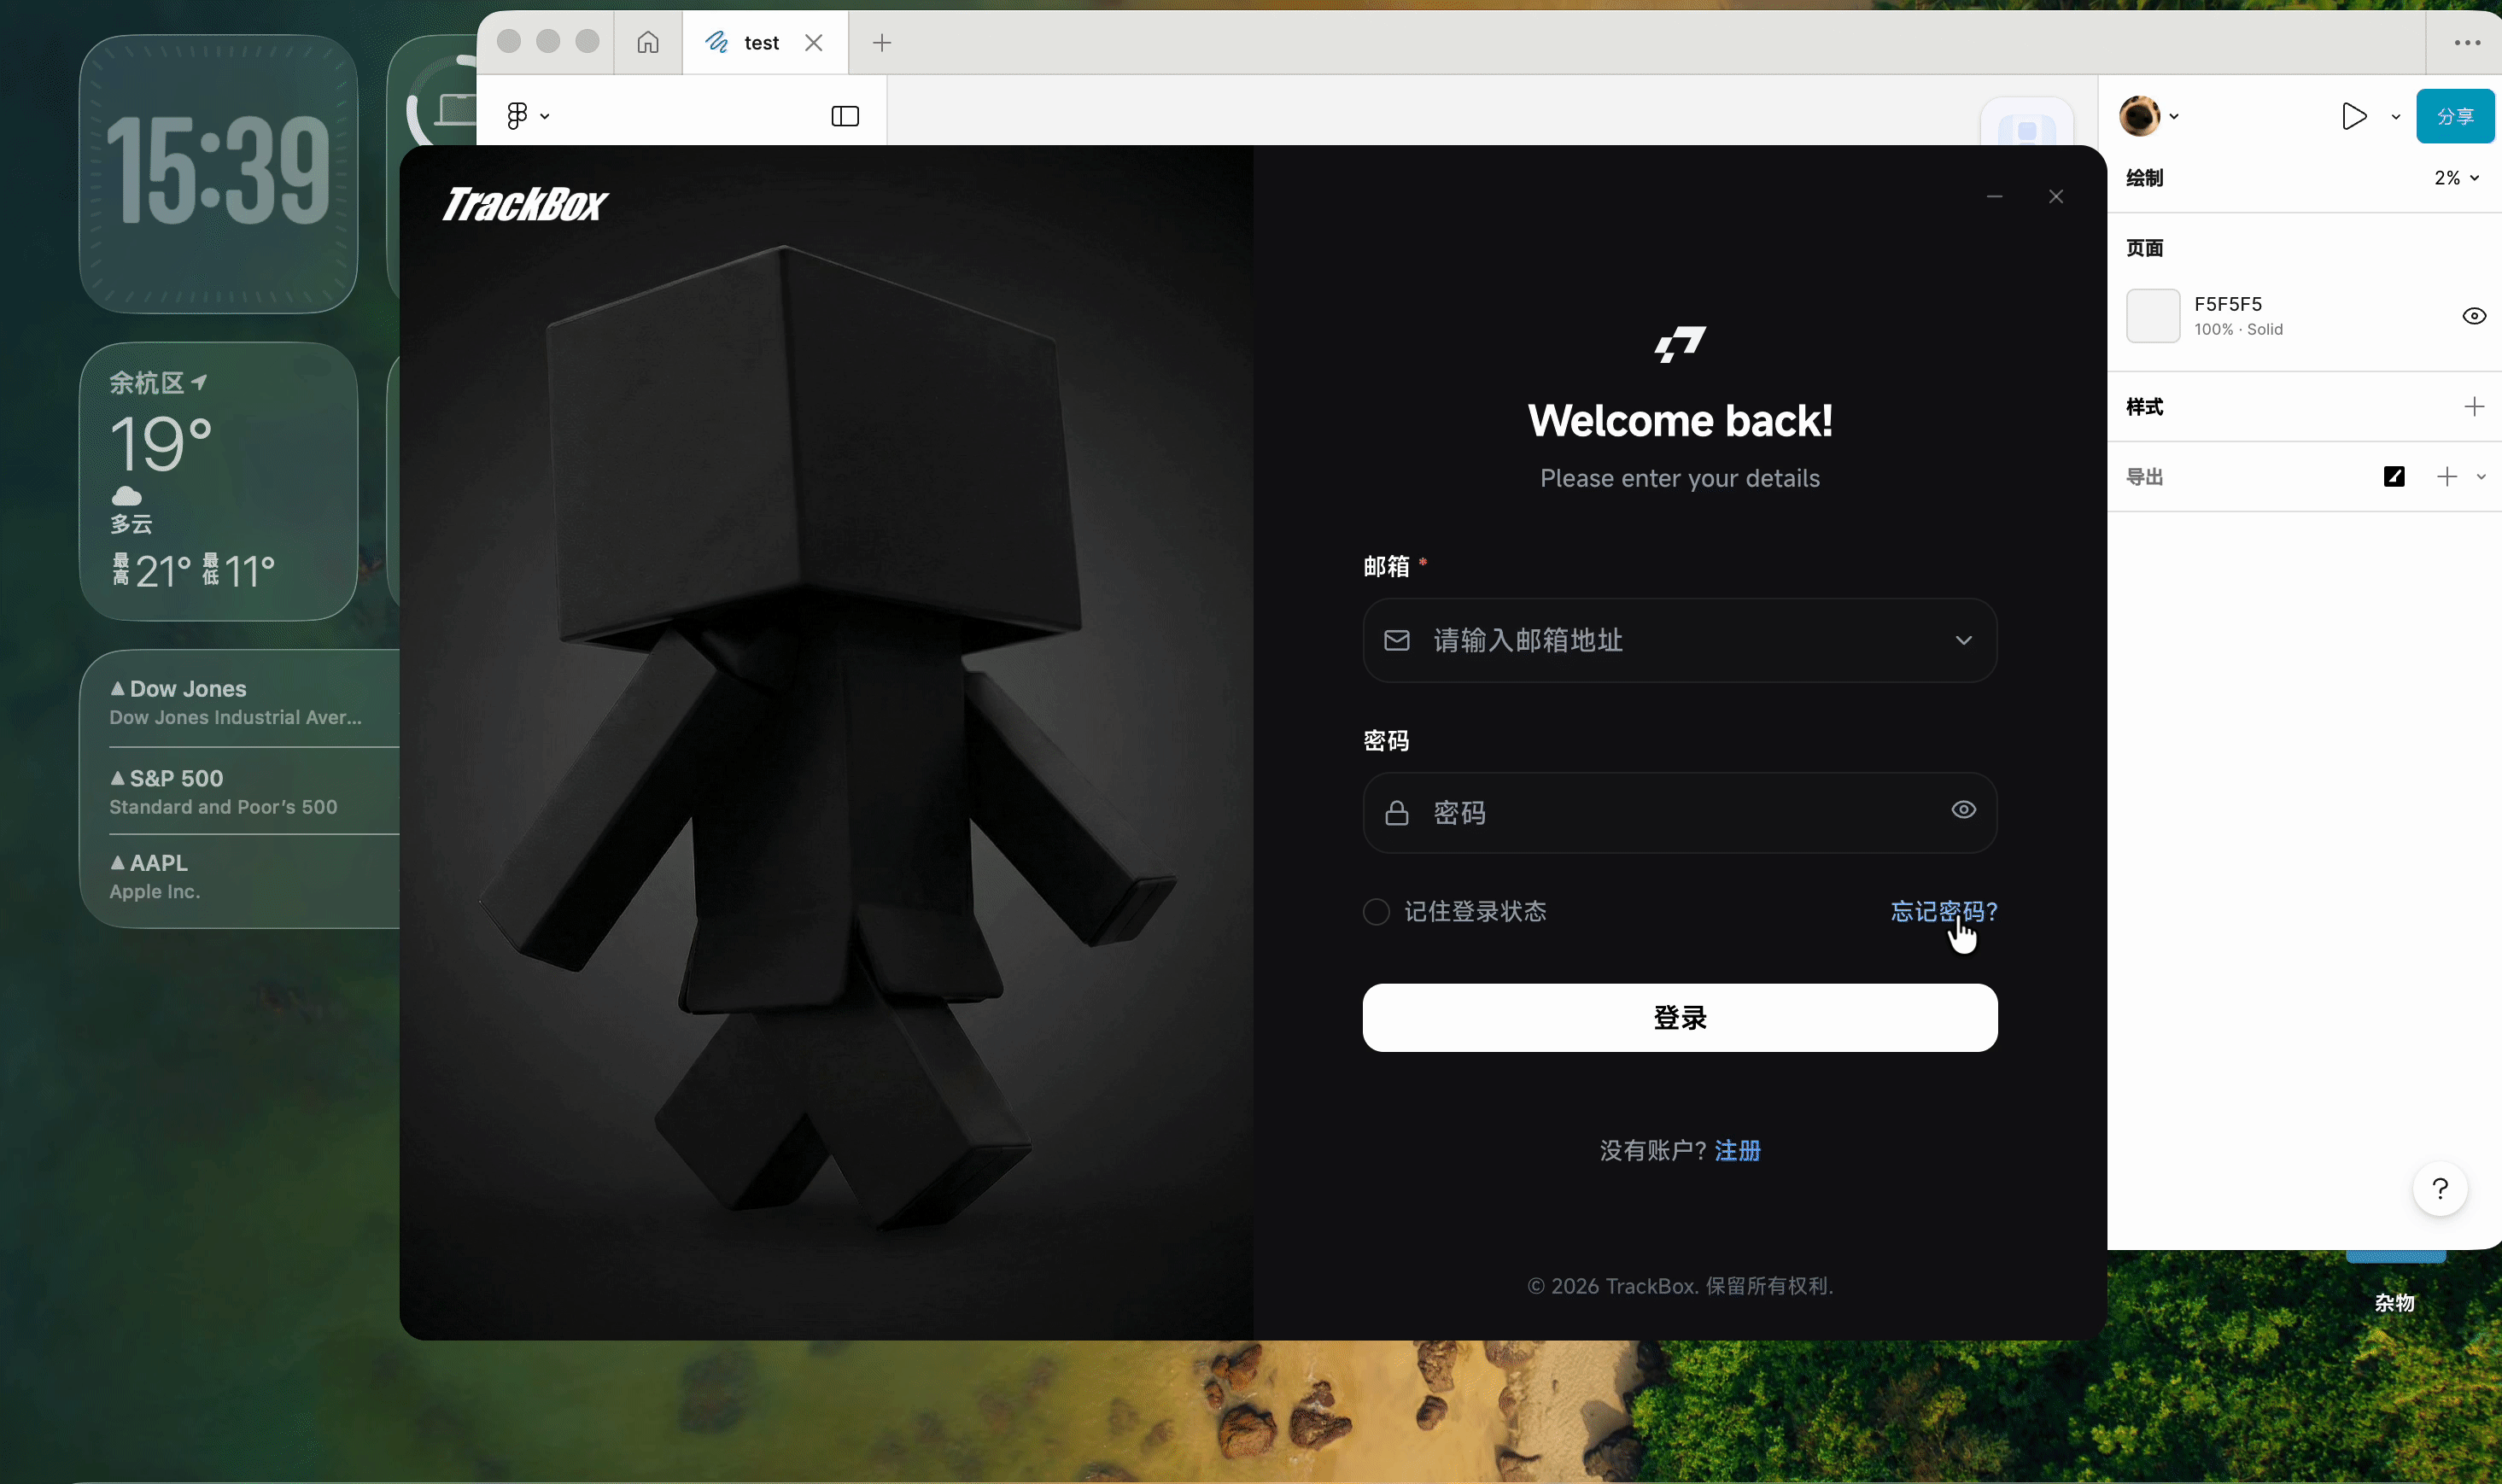Enable the 记住登录状态 remember me option
The image size is (2502, 1484).
[1376, 911]
